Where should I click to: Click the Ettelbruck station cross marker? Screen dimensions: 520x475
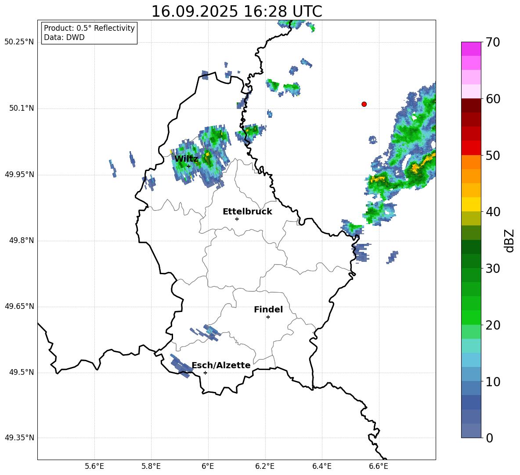click(x=237, y=219)
